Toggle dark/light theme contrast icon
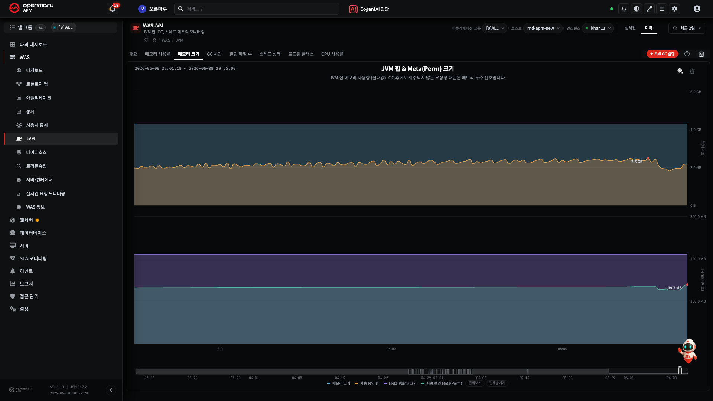Viewport: 713px width, 401px height. point(637,9)
